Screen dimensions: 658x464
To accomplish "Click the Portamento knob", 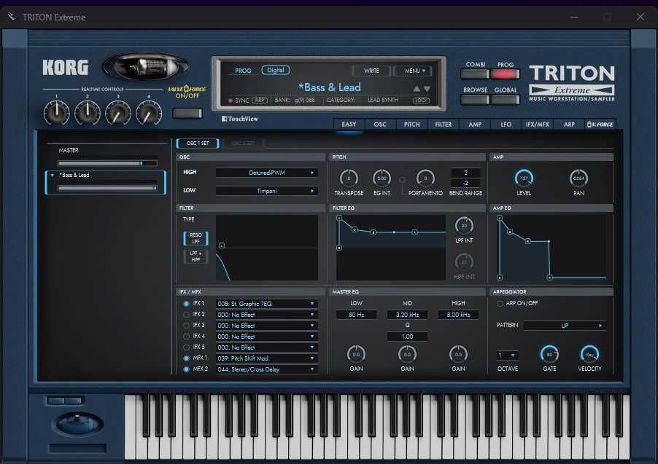I will coord(425,178).
